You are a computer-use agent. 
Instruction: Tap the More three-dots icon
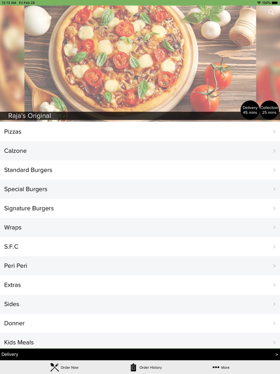tap(216, 367)
